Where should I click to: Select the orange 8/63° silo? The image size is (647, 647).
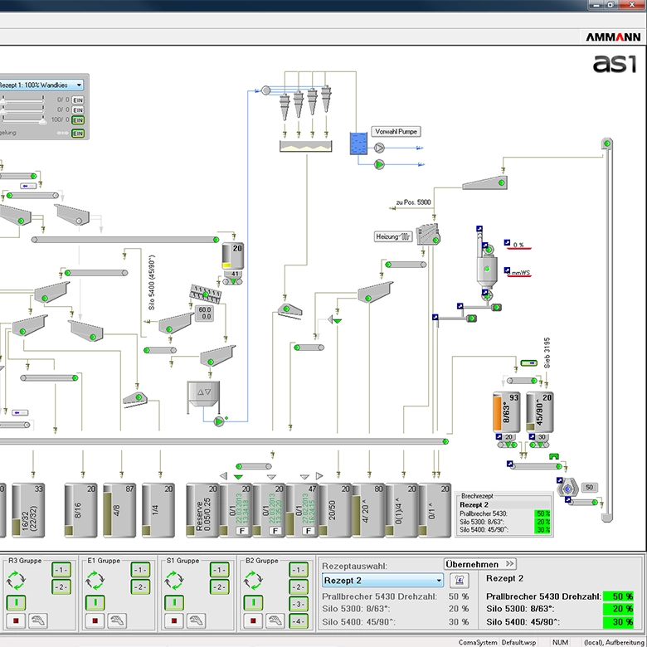(507, 412)
